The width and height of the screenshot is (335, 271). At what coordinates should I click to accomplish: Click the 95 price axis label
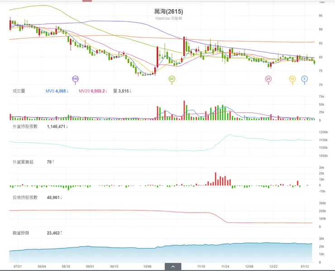[x=321, y=15]
